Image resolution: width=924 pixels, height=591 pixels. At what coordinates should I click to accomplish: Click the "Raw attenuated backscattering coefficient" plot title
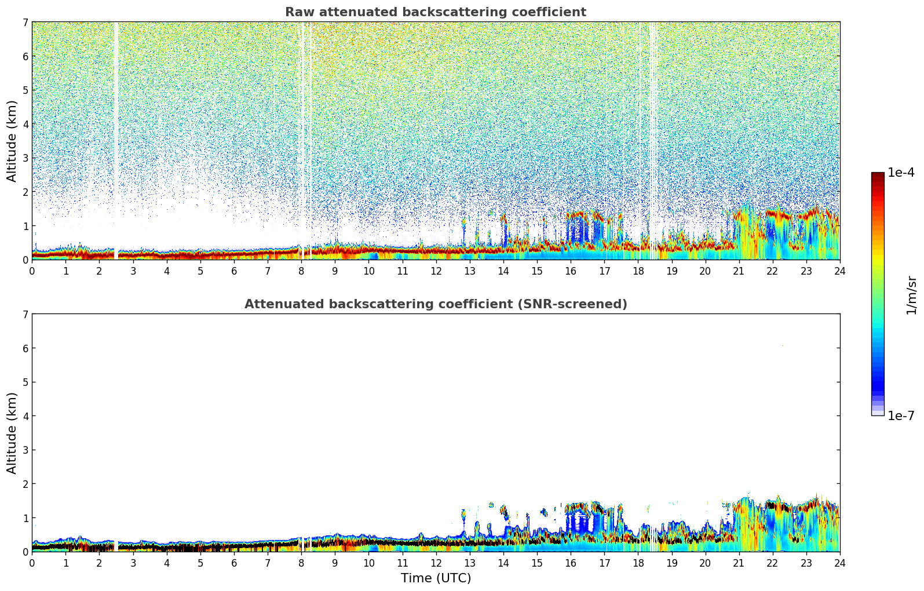click(x=435, y=12)
